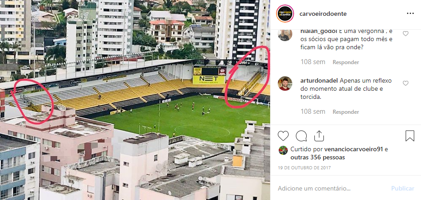Screen dimensions: 421x200
Task: Open comments with the speech bubble icon
Action: 301,136
